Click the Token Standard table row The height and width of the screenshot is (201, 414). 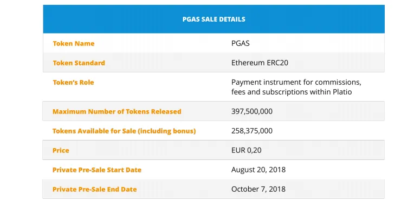(214, 63)
